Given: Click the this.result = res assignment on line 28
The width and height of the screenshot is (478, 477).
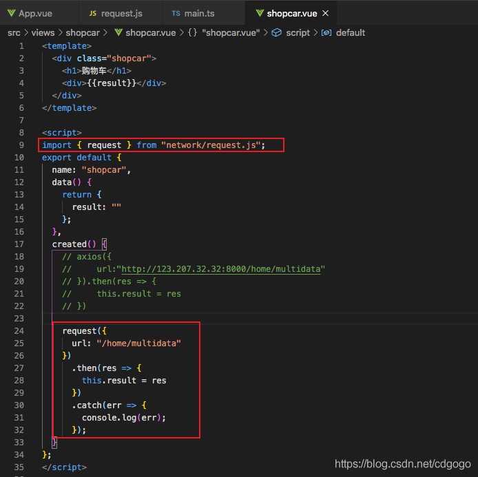Looking at the screenshot, I should [124, 381].
